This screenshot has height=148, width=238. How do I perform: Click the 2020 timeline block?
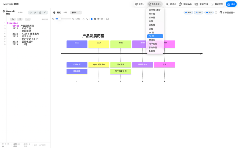(x=77, y=44)
